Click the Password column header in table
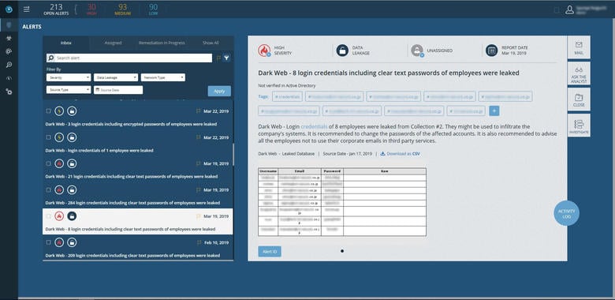Image resolution: width=615 pixels, height=300 pixels. (x=332, y=171)
